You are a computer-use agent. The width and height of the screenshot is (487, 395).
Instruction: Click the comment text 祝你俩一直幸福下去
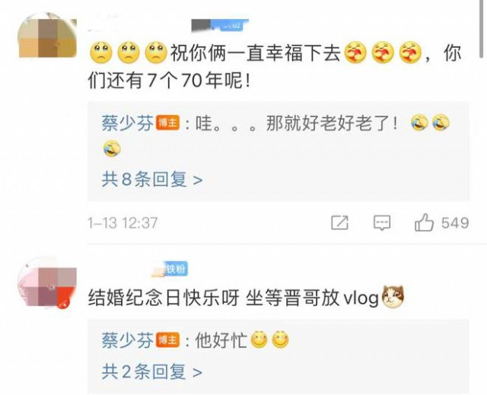point(255,53)
